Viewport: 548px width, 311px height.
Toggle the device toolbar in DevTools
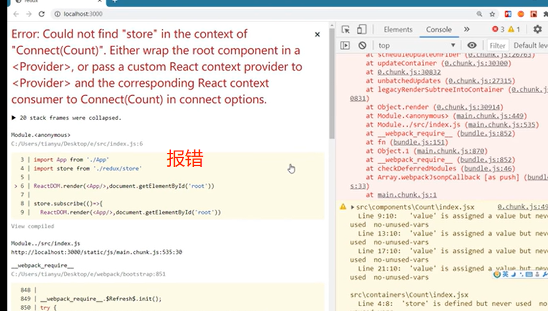tap(362, 29)
